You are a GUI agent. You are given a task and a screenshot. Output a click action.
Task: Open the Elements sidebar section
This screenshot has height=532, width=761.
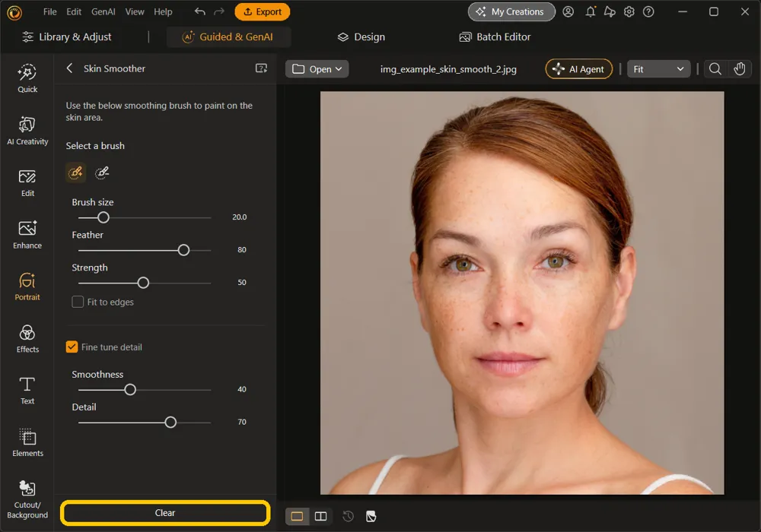point(27,443)
